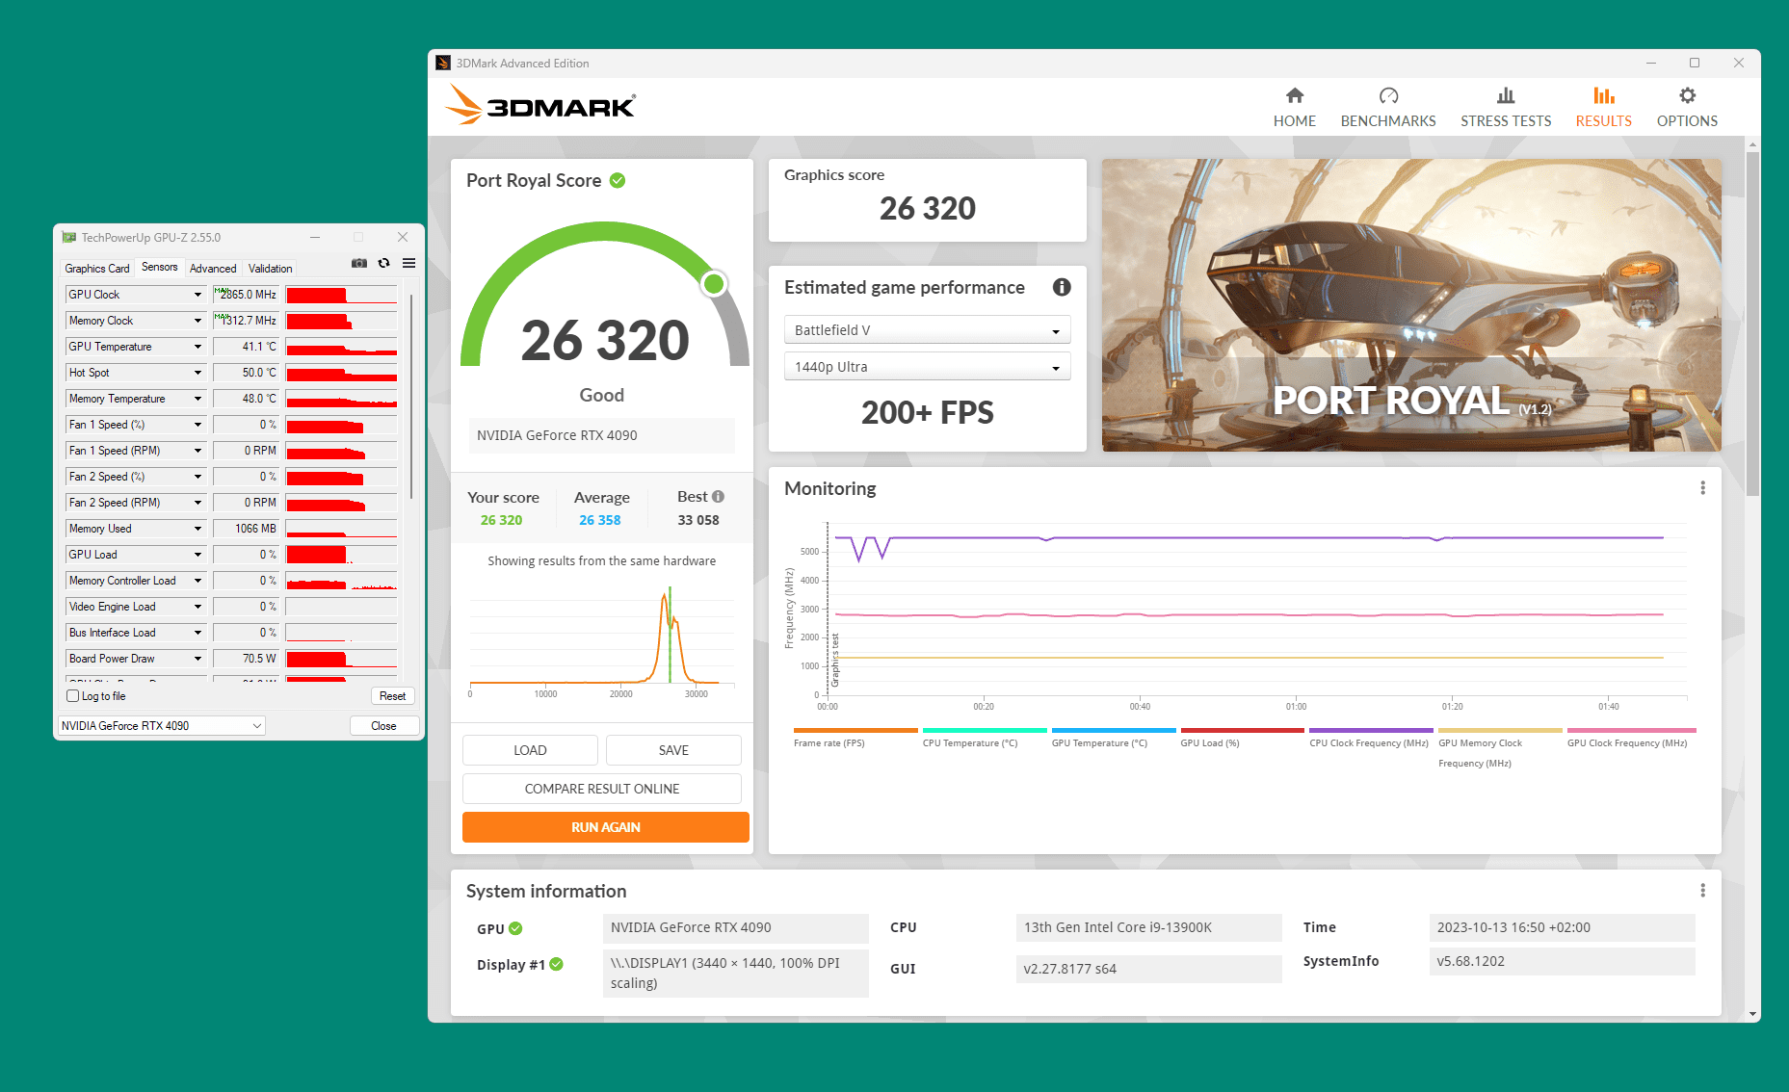Viewport: 1789px width, 1092px height.
Task: Click the Average score value 26 358
Action: tap(600, 520)
